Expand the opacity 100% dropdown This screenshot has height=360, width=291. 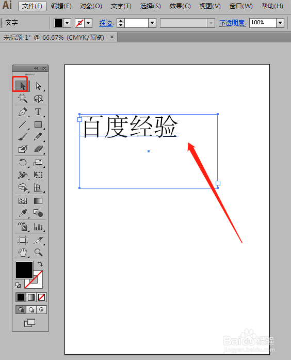(x=280, y=23)
